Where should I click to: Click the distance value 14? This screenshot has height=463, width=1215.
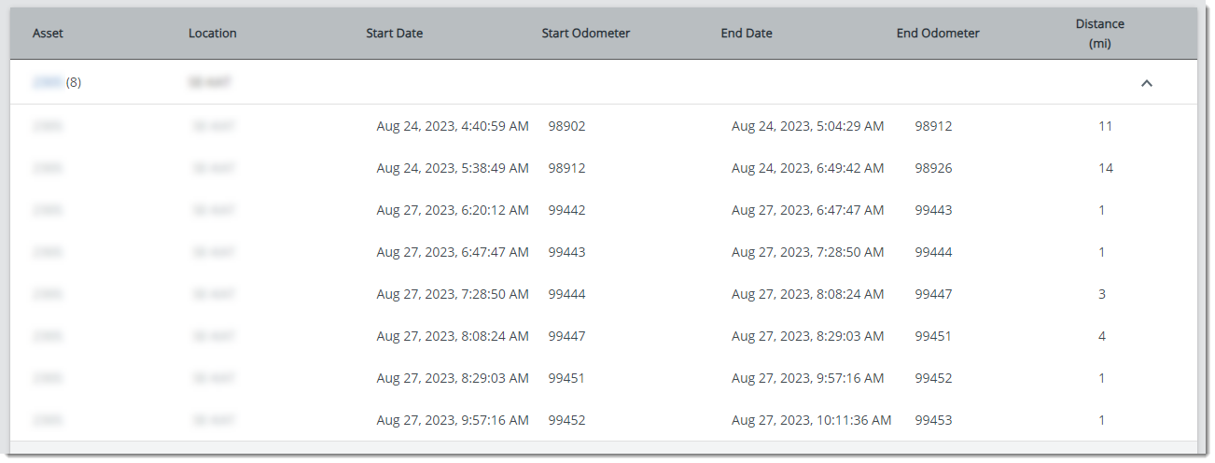(1106, 168)
